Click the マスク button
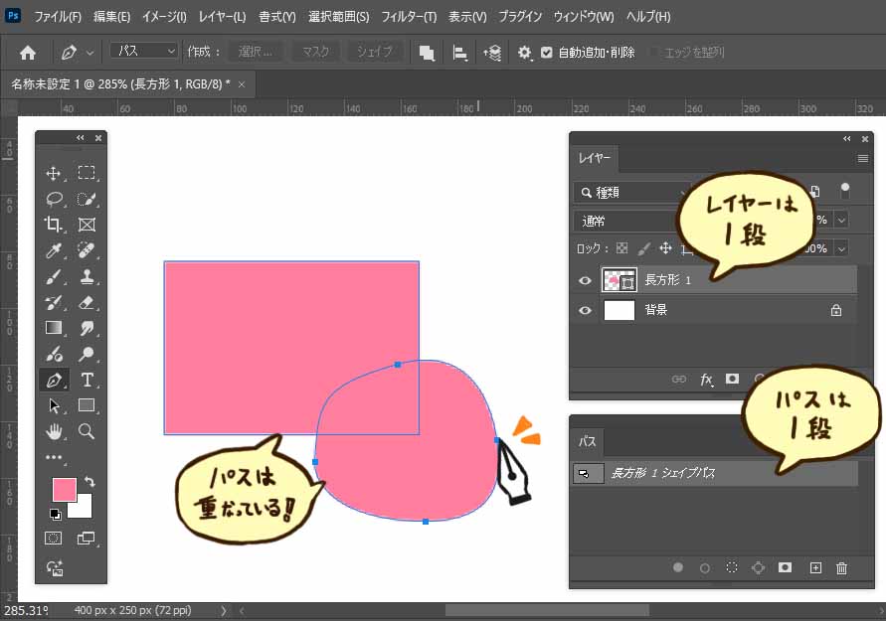886x621 pixels. point(316,52)
